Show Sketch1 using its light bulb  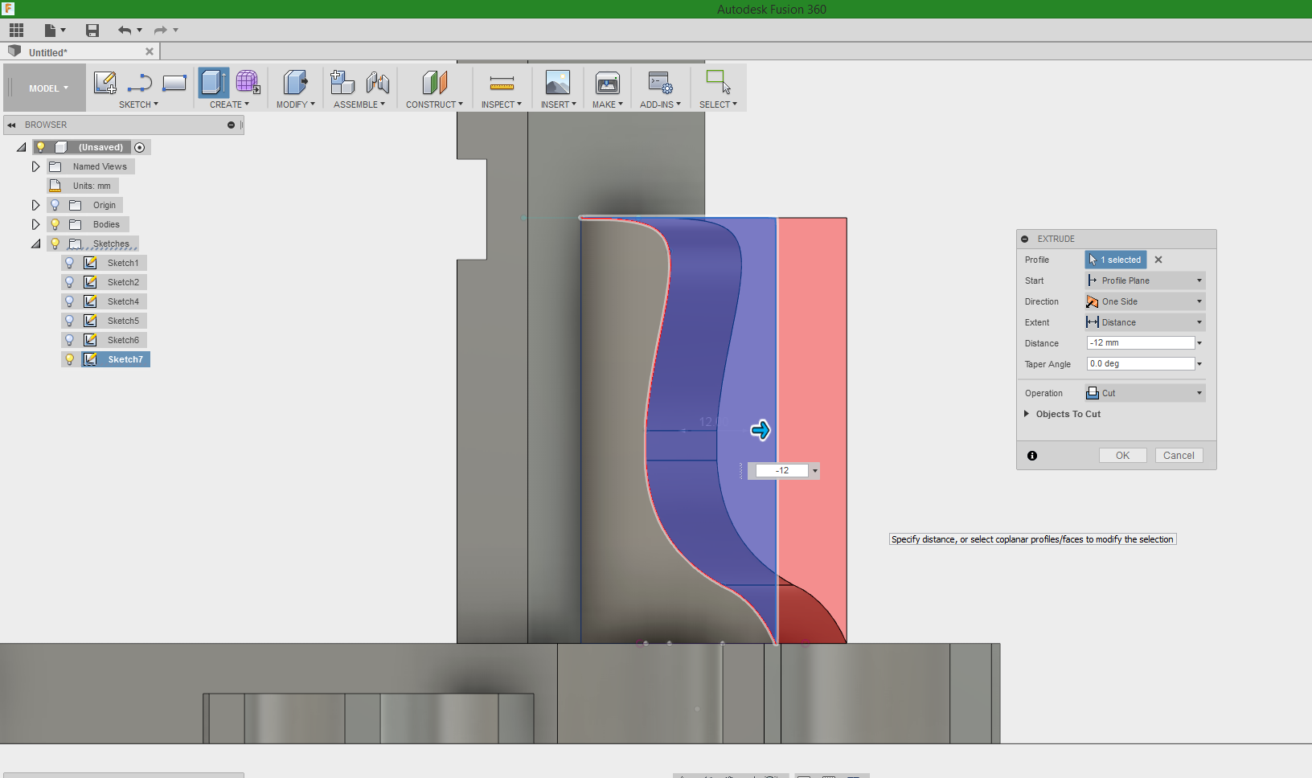point(69,263)
